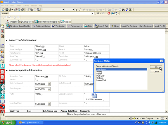Click the Re Assign action button

click(x=58, y=26)
